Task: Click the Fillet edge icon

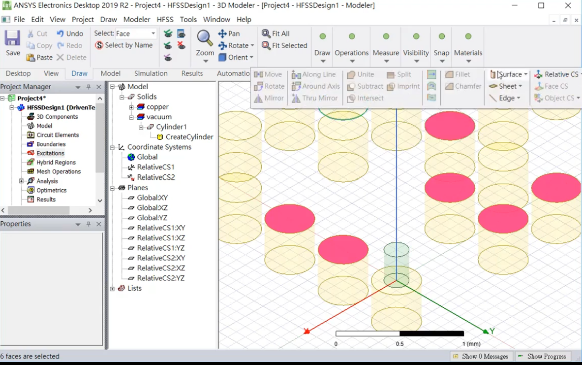Action: pyautogui.click(x=449, y=74)
